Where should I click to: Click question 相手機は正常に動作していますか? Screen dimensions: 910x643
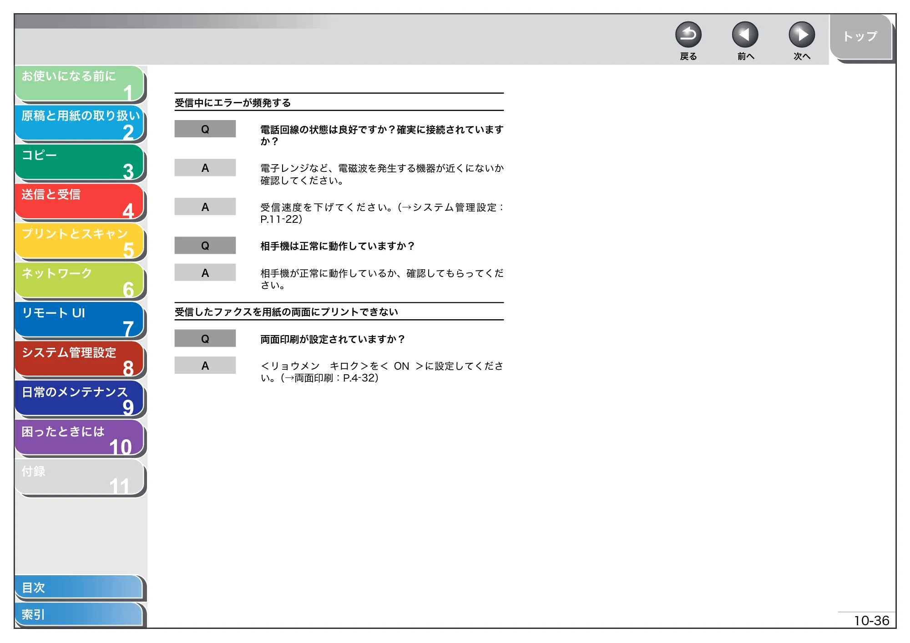click(x=337, y=246)
